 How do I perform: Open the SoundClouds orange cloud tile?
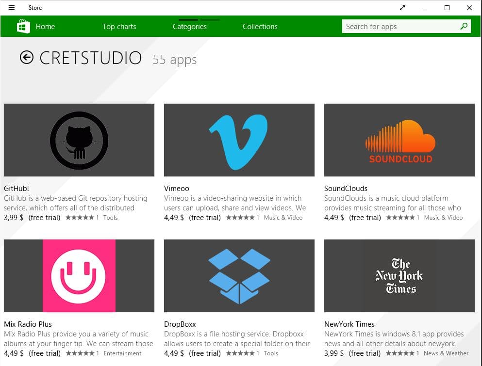[x=399, y=140]
